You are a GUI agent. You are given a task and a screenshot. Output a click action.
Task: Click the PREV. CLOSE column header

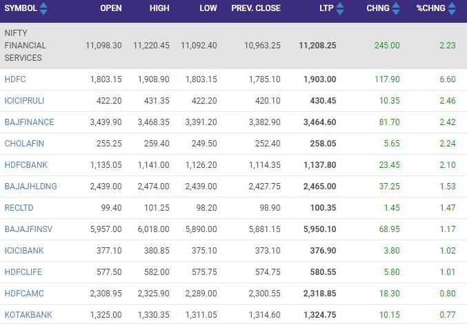coord(256,8)
